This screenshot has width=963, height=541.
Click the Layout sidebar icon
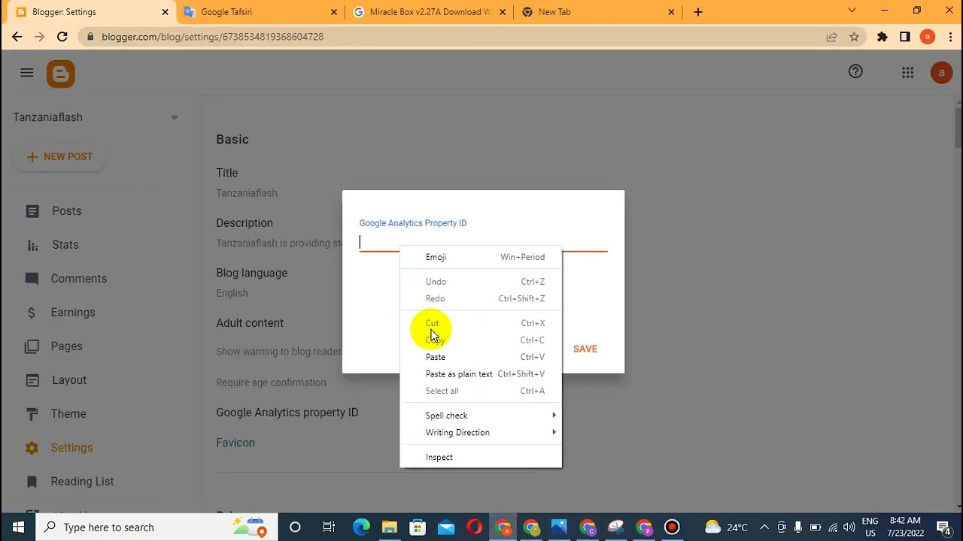[x=32, y=380]
